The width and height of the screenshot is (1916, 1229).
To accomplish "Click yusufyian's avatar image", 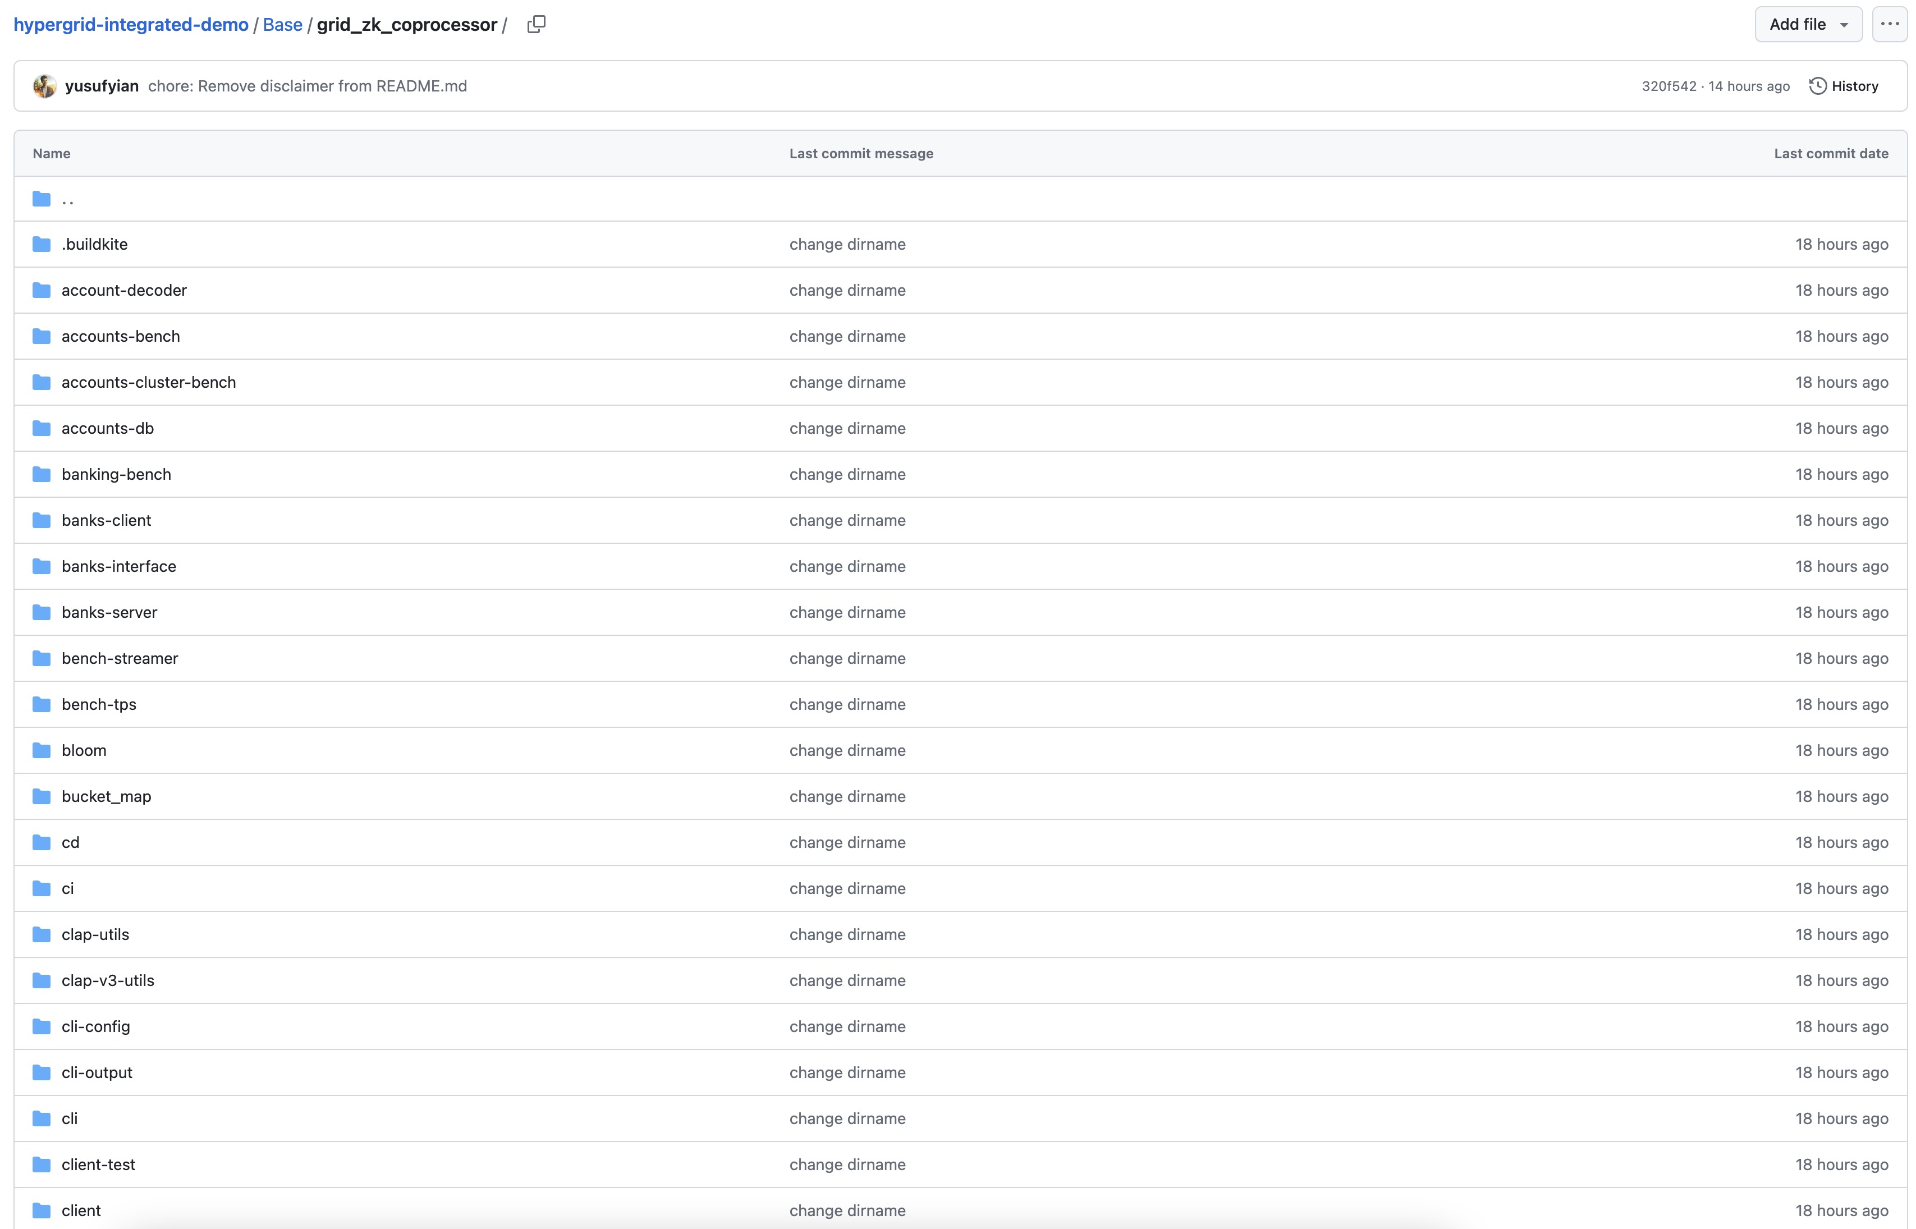I will [45, 86].
